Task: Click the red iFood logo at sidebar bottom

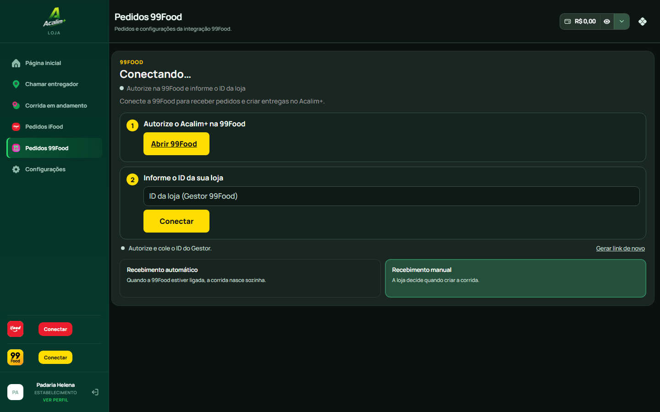Action: point(16,329)
